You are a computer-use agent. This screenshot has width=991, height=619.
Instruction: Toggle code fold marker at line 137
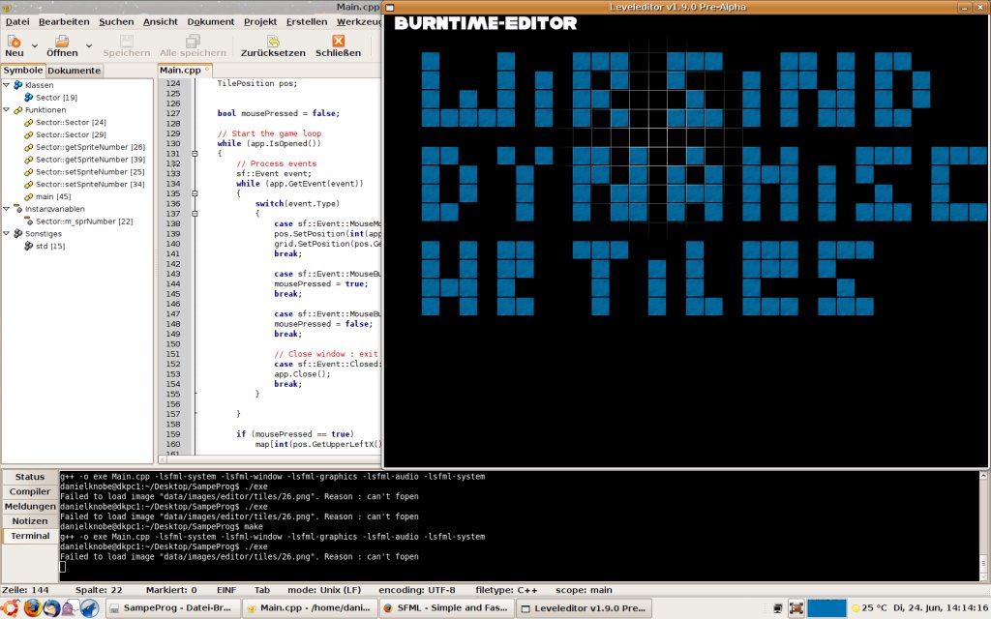point(195,214)
